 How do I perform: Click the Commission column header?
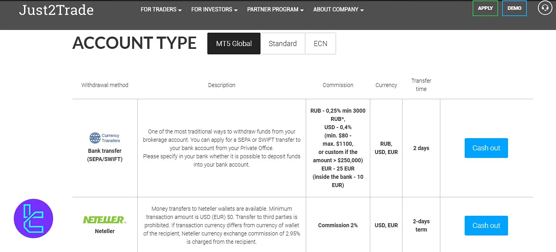tap(338, 85)
